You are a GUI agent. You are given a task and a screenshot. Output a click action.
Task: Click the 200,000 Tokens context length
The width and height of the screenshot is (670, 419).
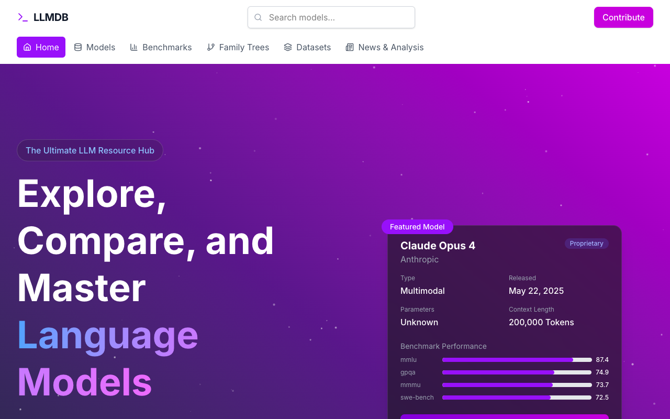(x=541, y=322)
